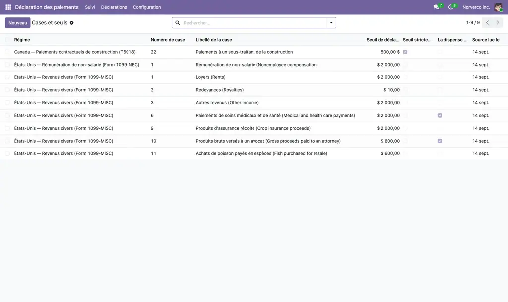Open the conversations icon with 7 badge
508x302 pixels.
pos(436,7)
